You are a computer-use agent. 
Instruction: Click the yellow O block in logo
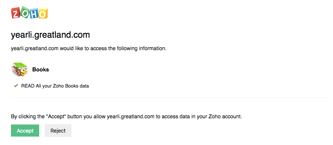43,14
